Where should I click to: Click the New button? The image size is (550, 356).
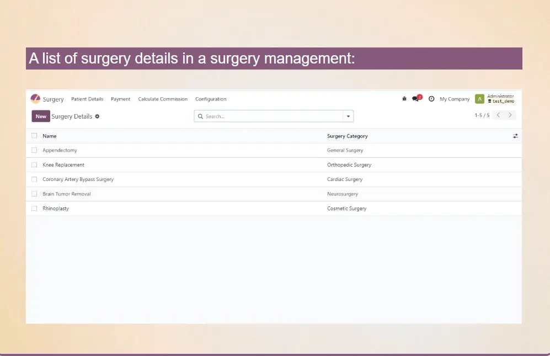pos(41,116)
